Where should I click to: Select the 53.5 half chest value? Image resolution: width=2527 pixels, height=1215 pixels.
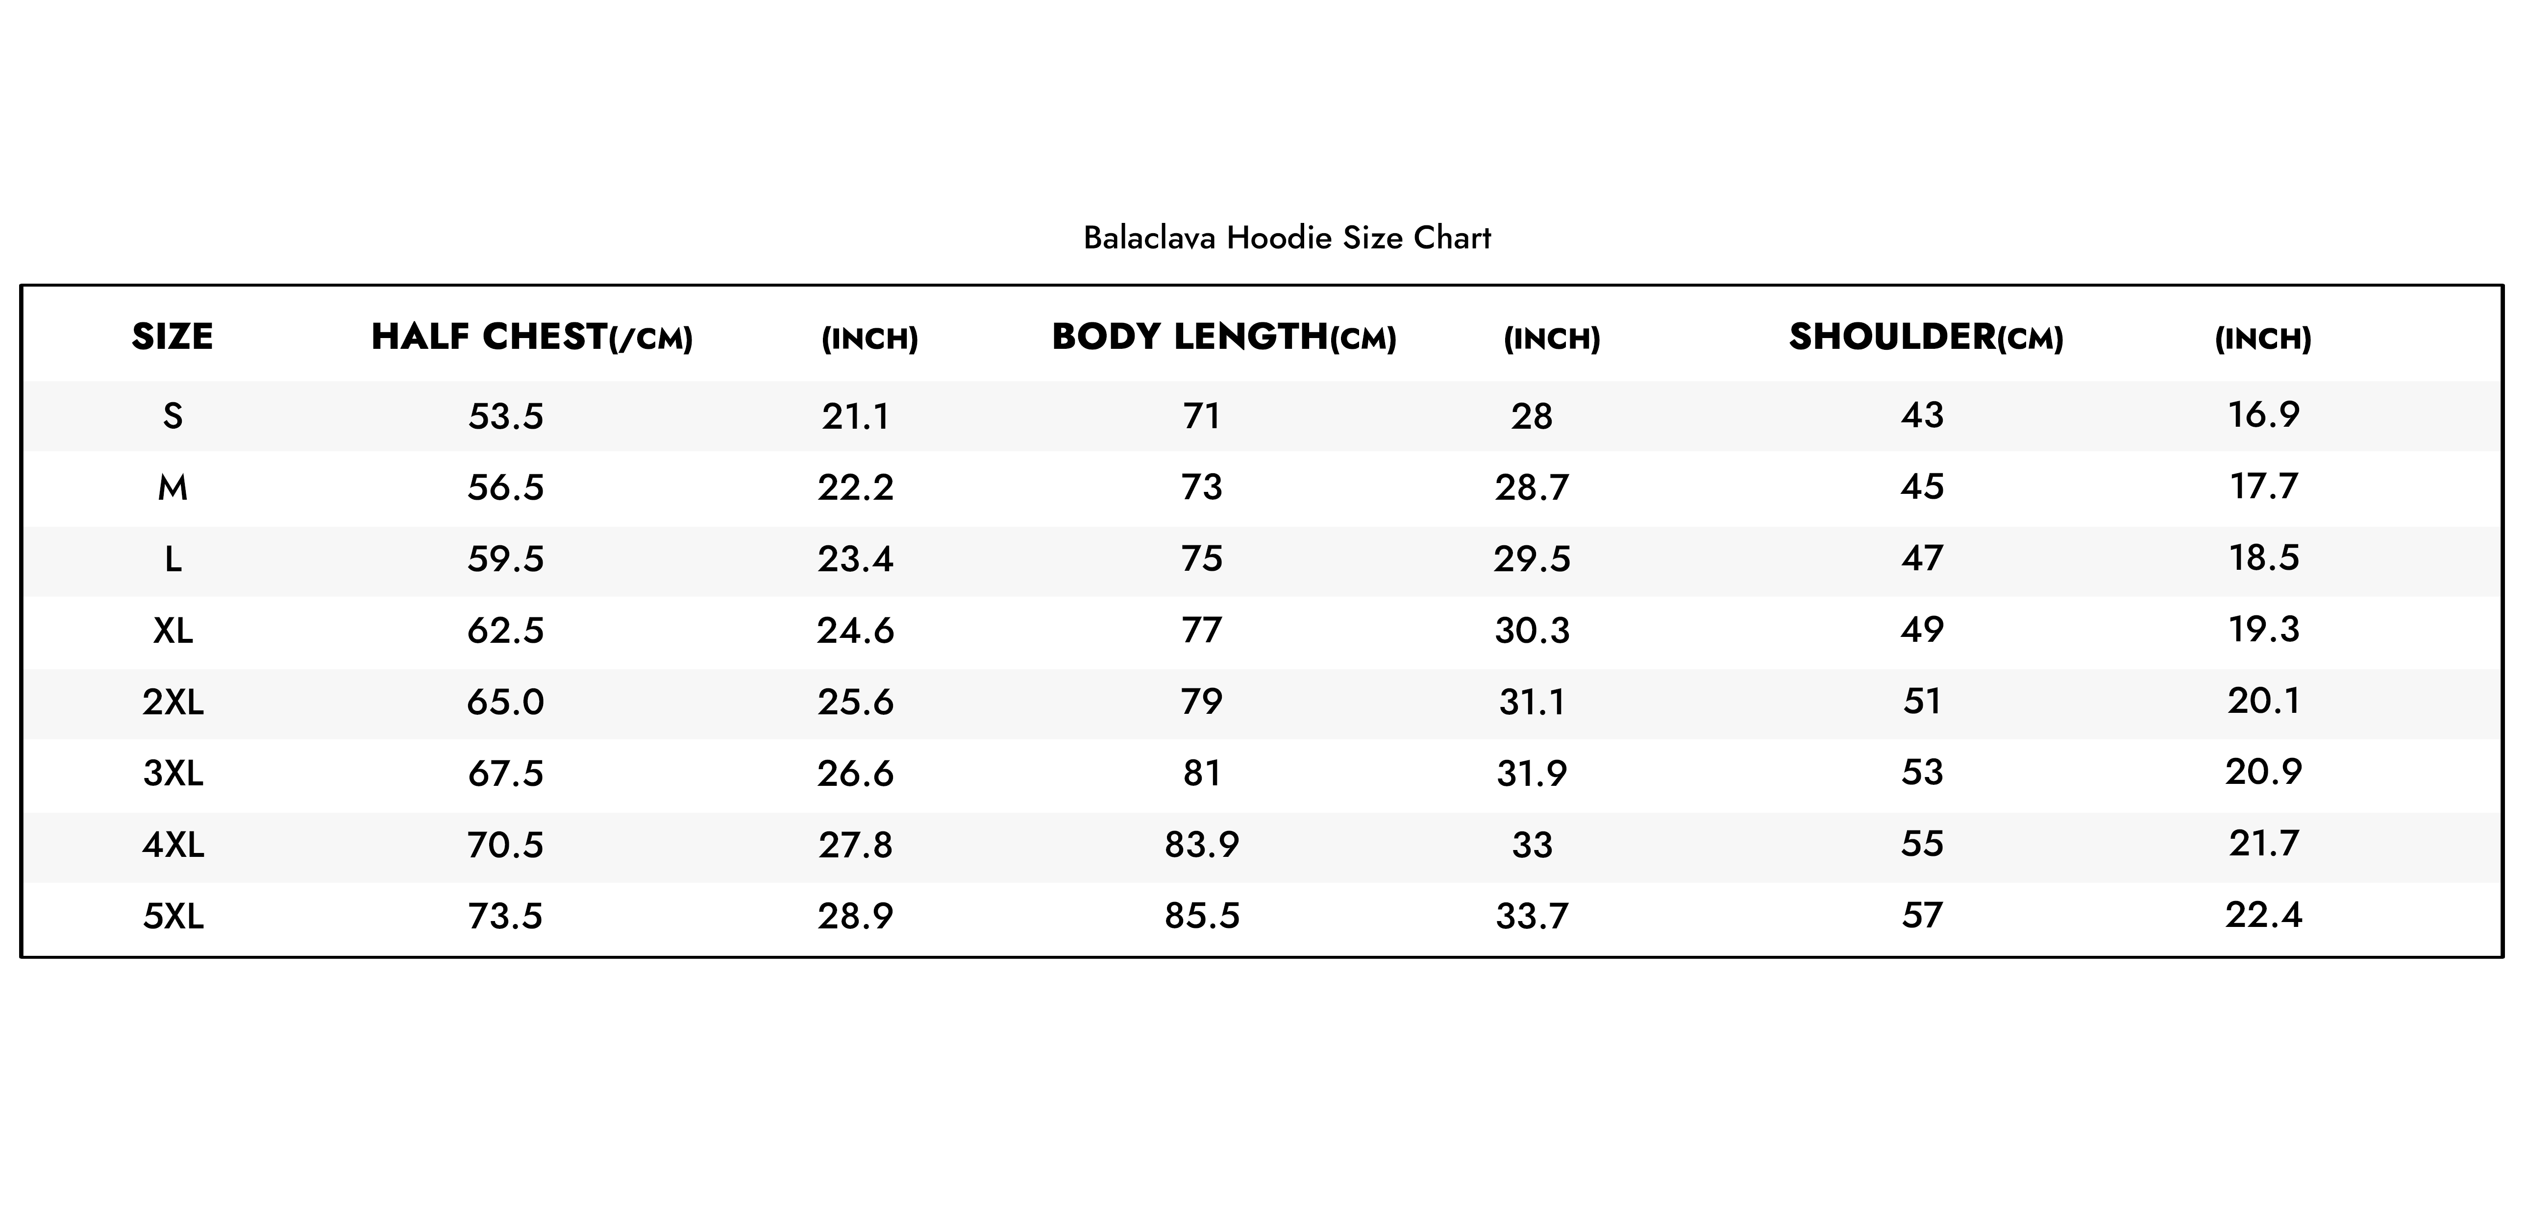point(505,417)
